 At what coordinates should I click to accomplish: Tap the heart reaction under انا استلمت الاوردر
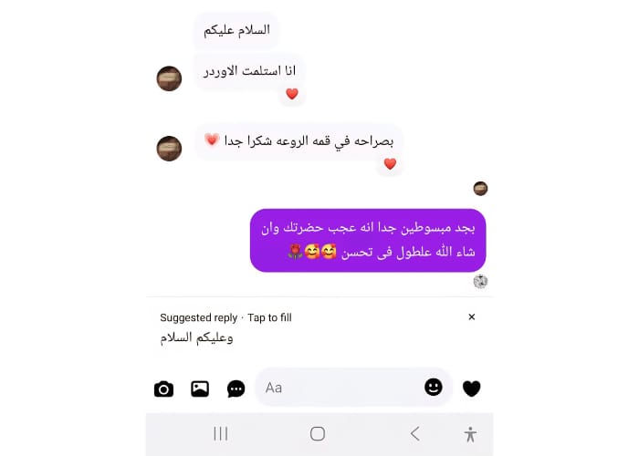pyautogui.click(x=292, y=94)
